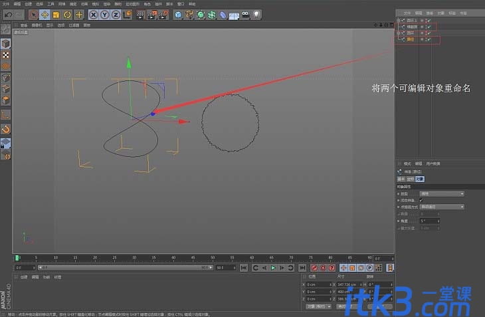Viewport: 485px width, 317px height.
Task: Open the Spline pen tool menu
Action: (x=189, y=15)
